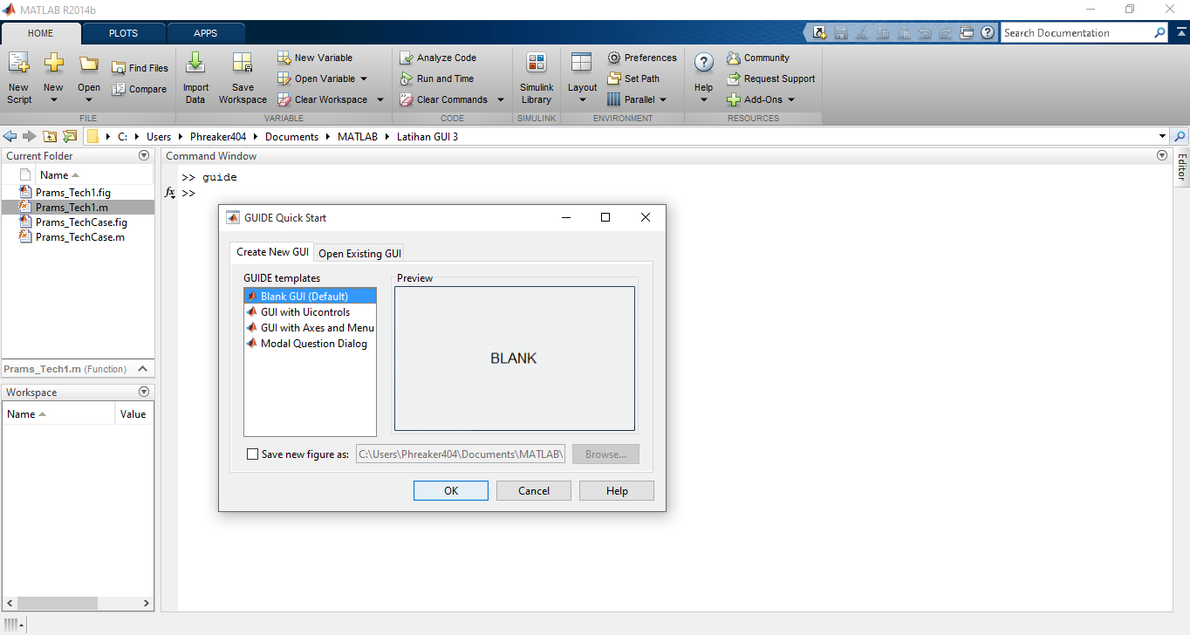Select the Modal Question Dialog template
Screen dimensions: 1190x635
pos(313,343)
